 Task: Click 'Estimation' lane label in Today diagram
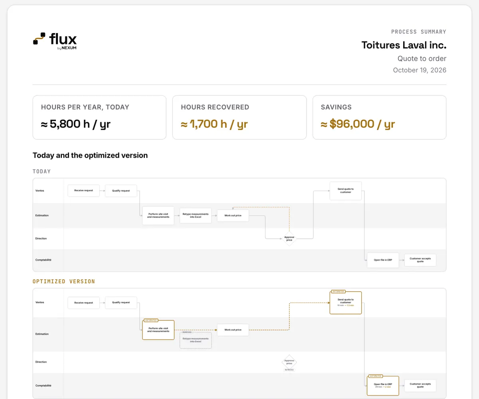(42, 215)
